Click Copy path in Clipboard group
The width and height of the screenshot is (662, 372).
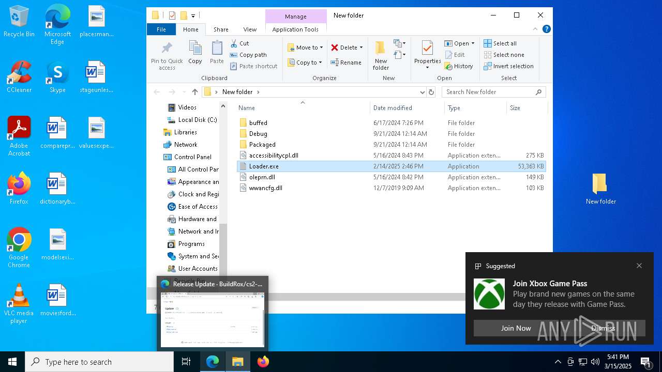point(248,55)
